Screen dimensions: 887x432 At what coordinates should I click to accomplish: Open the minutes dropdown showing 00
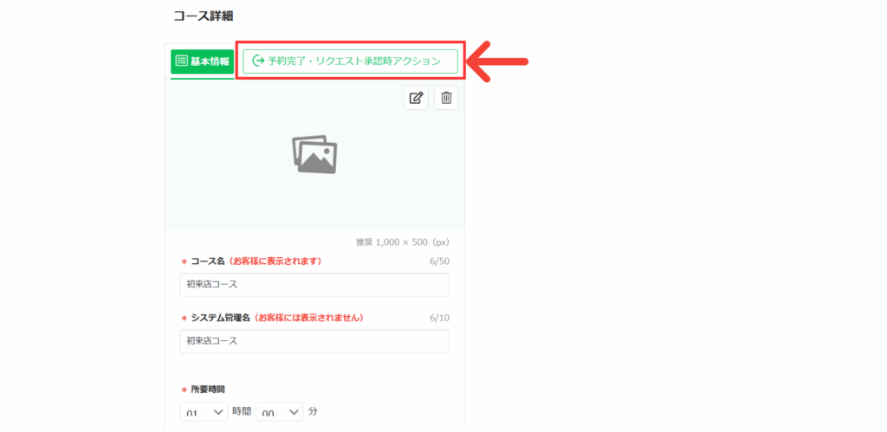(x=280, y=412)
